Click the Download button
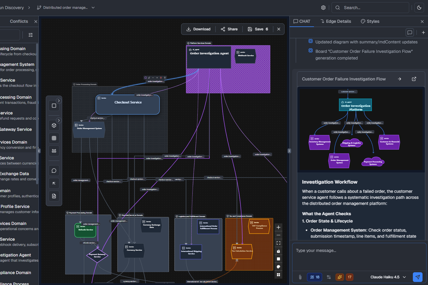428x285 pixels. tap(198, 29)
